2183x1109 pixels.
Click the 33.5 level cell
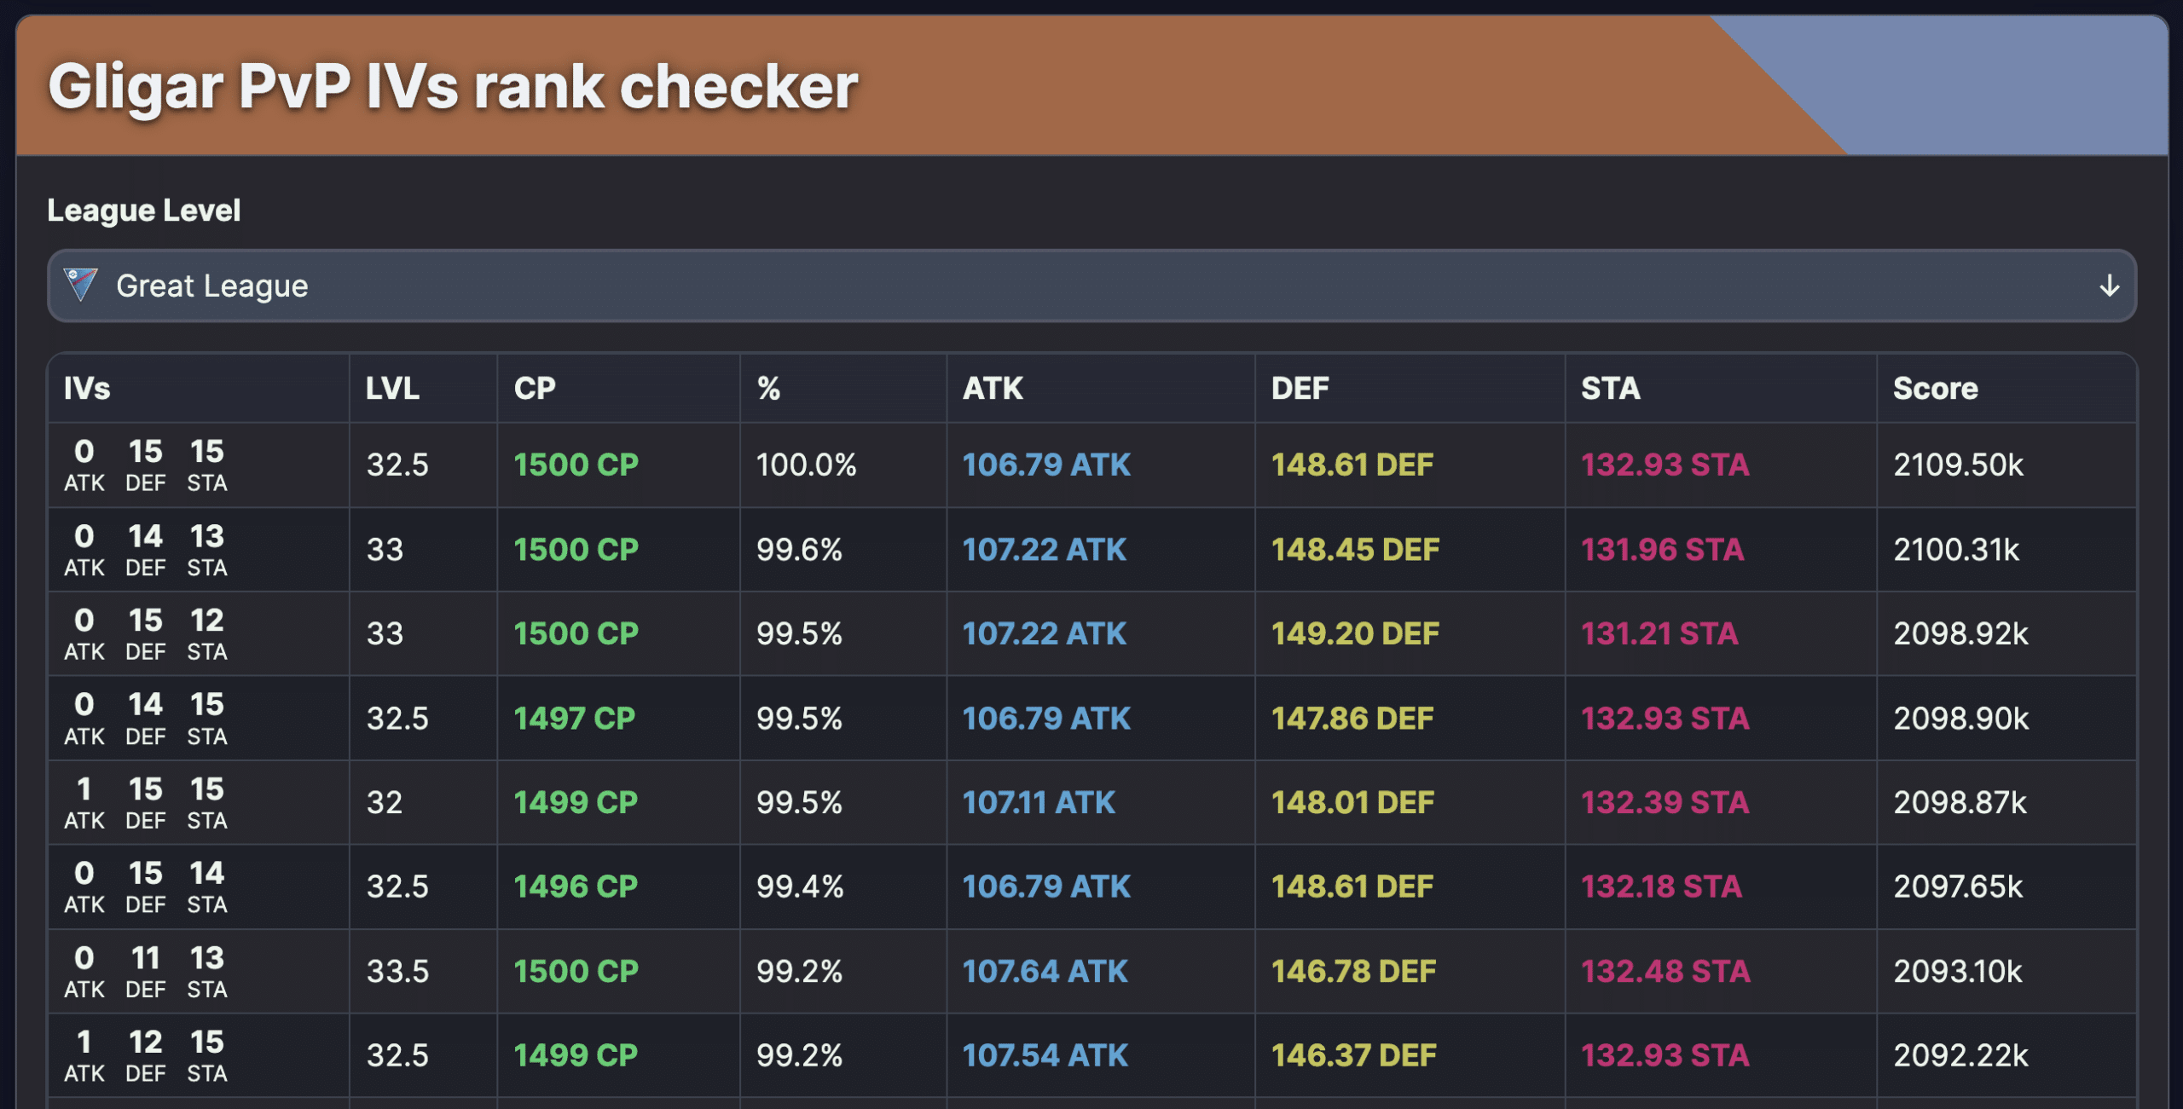pos(397,972)
